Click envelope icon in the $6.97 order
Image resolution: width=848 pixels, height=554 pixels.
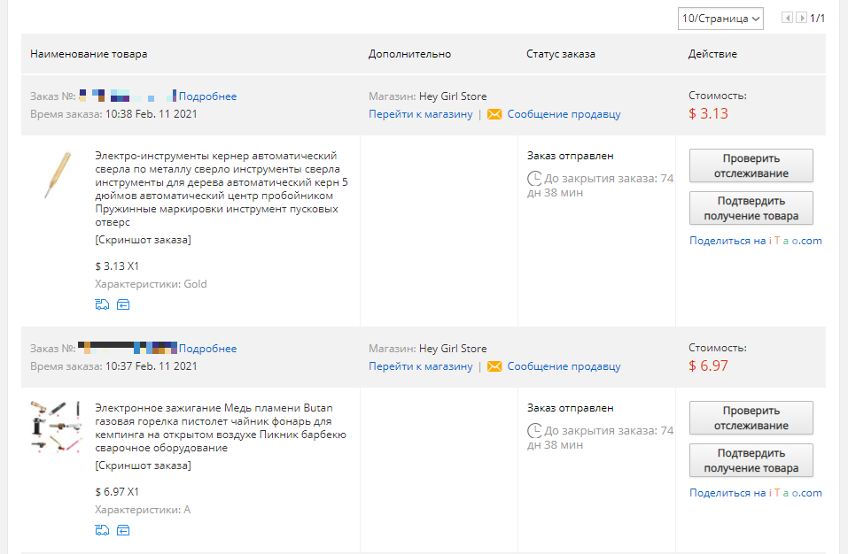click(494, 366)
